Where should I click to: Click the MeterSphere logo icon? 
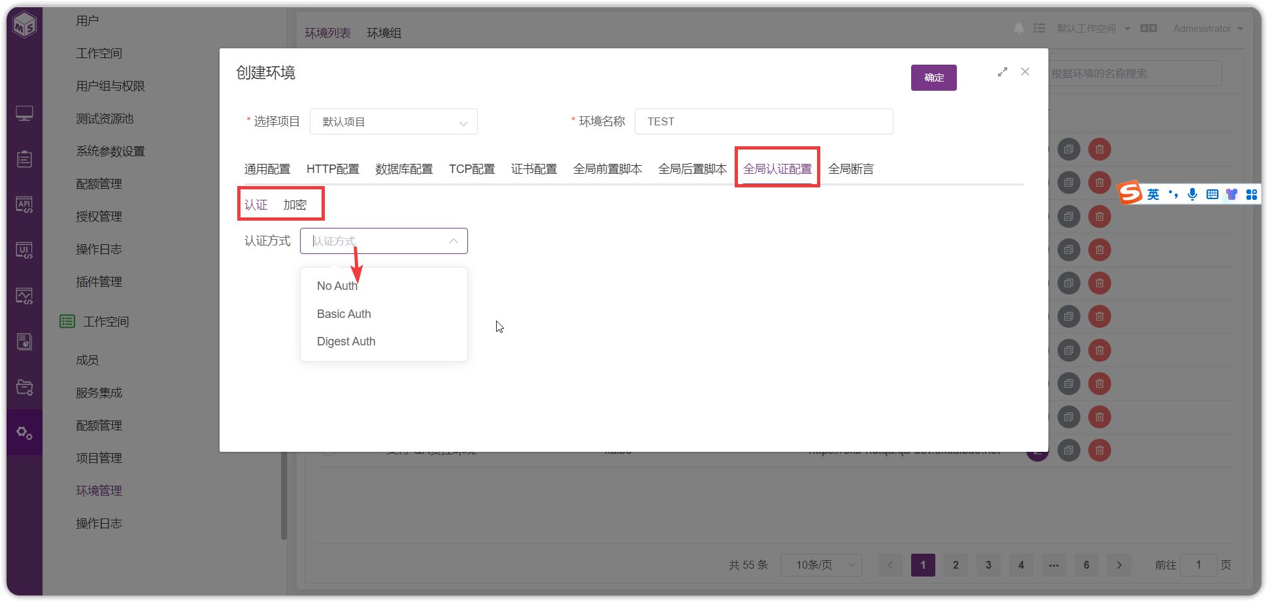[25, 25]
